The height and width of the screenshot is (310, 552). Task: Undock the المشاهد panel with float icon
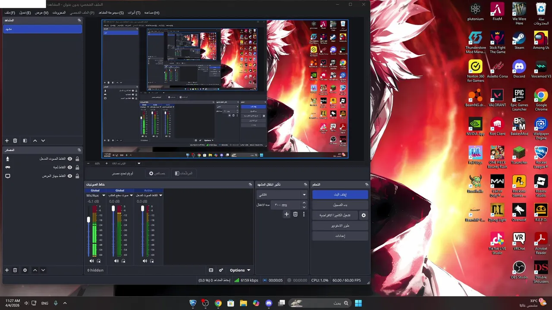coord(79,20)
